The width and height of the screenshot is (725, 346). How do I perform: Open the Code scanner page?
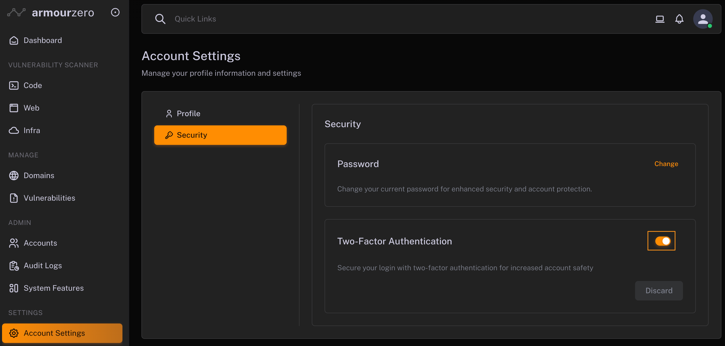pos(33,85)
